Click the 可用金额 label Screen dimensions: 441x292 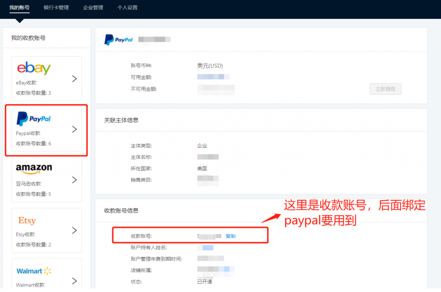pos(141,77)
